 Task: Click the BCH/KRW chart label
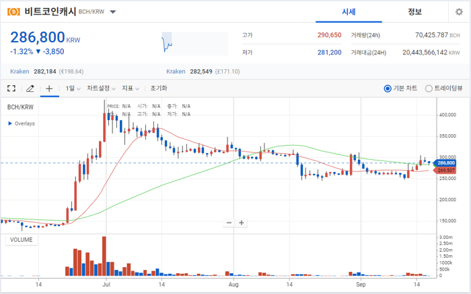tap(20, 107)
